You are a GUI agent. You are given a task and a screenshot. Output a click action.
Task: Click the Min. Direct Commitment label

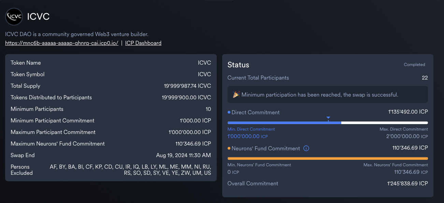pyautogui.click(x=251, y=129)
